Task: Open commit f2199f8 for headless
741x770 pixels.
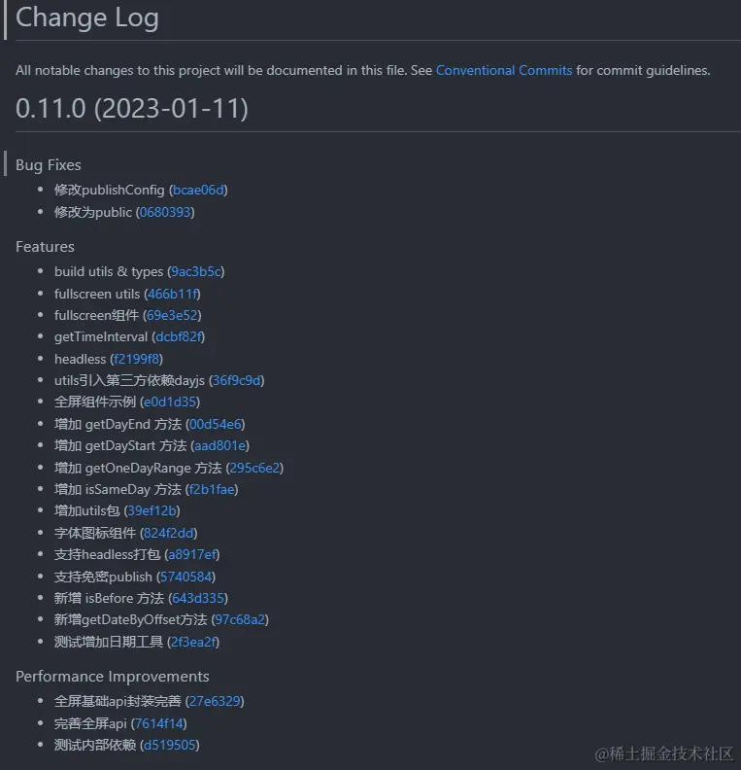Action: click(136, 359)
